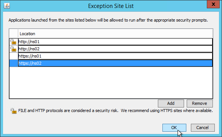Dismiss dialog with the Cancel button

pyautogui.click(x=203, y=128)
